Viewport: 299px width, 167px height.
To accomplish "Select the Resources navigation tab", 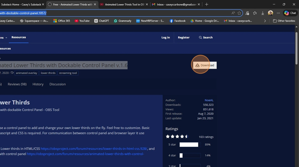I will [x=19, y=37].
